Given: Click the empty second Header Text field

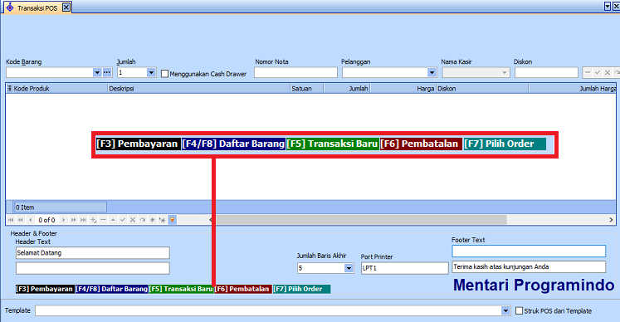Looking at the screenshot, I should pyautogui.click(x=92, y=268).
